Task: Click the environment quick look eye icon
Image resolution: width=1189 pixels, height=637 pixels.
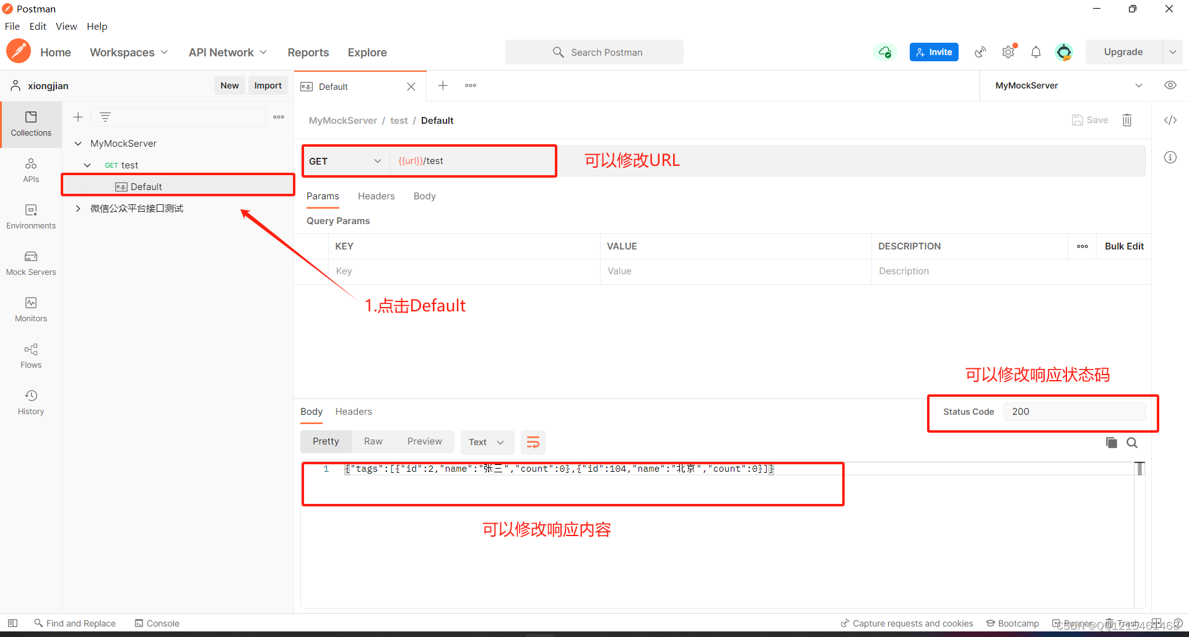Action: click(x=1170, y=85)
